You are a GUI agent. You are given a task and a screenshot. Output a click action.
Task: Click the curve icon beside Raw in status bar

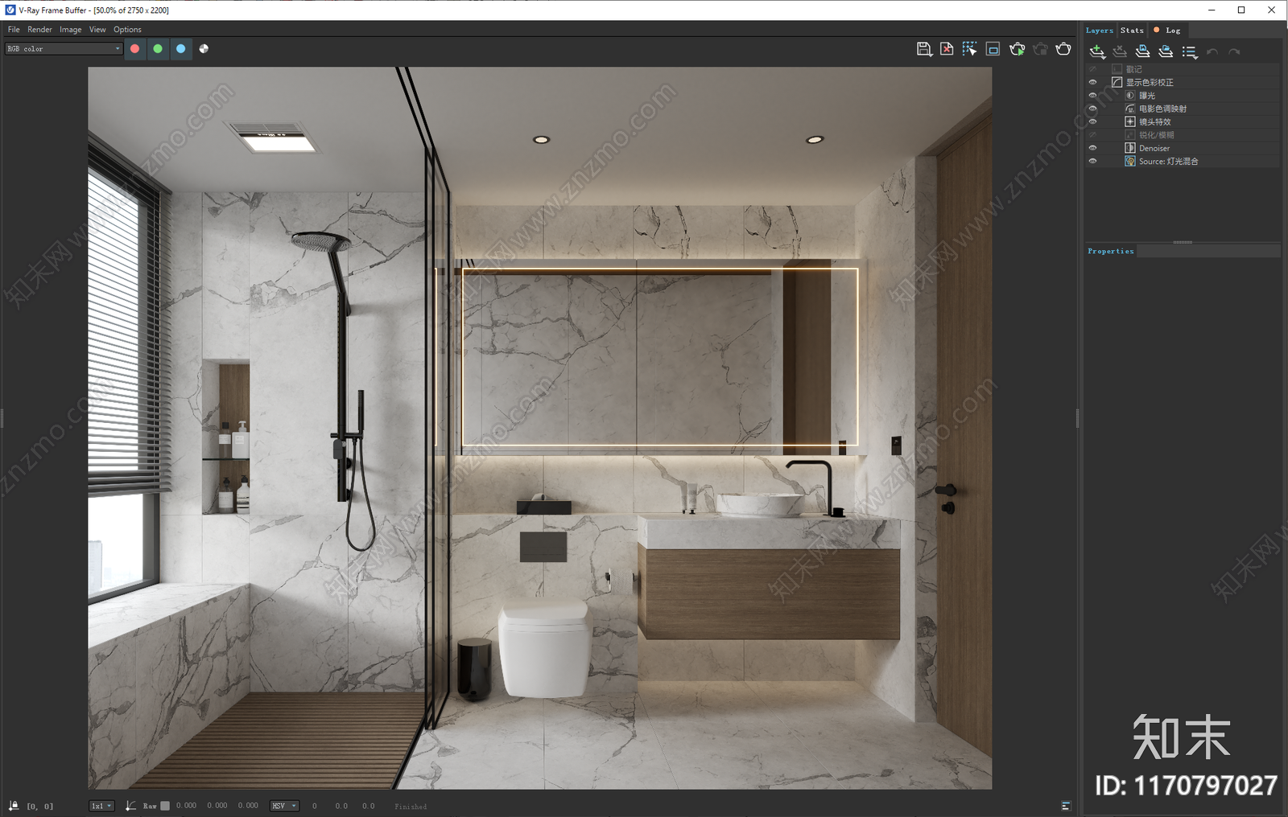click(130, 806)
